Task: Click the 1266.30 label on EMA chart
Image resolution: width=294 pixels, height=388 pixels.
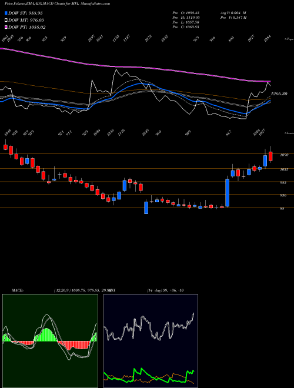Action: pos(279,94)
